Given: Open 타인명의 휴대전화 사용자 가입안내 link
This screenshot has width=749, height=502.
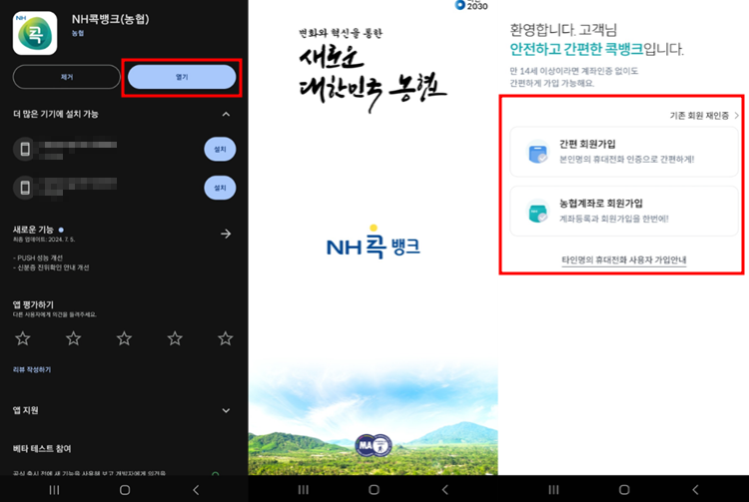Looking at the screenshot, I should 624,260.
